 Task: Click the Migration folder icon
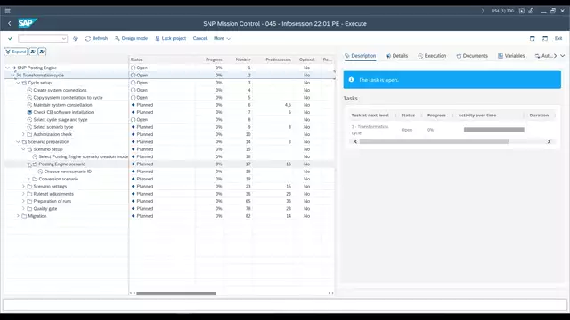24,216
